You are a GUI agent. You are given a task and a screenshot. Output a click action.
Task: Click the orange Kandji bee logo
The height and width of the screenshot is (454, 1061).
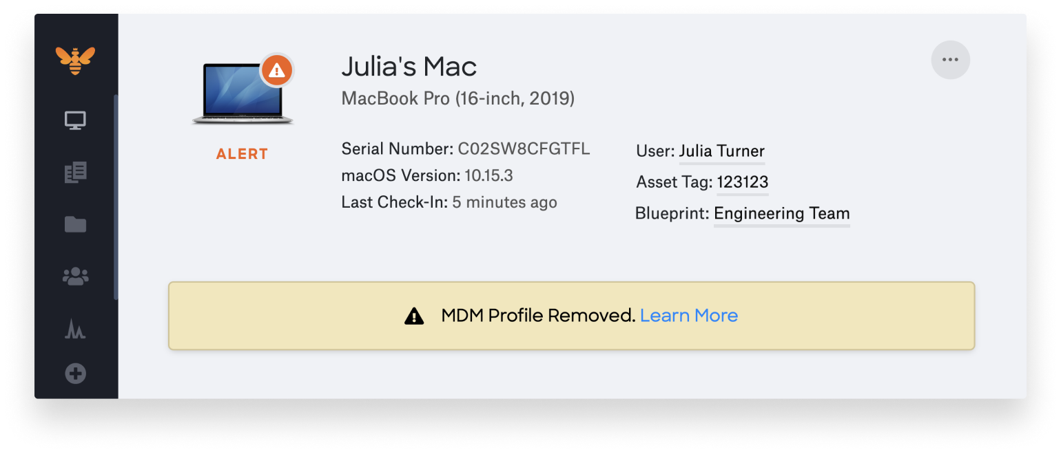point(76,60)
